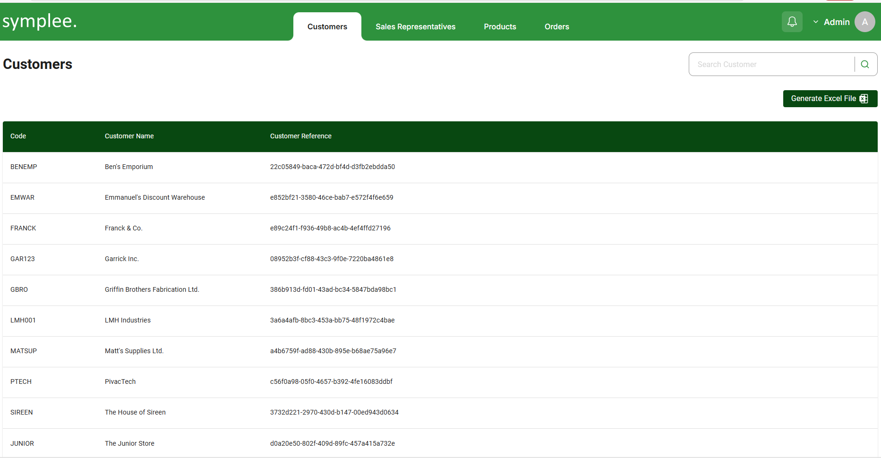Switch to the Sales Representatives tab
881x458 pixels.
[x=415, y=27]
